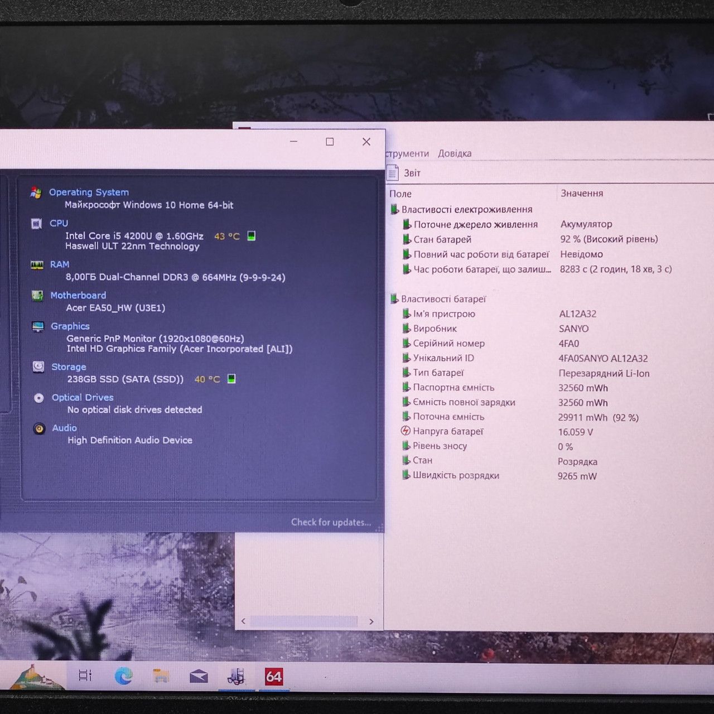Click the Напруга батареї voltage icon
The image size is (714, 714).
(406, 431)
